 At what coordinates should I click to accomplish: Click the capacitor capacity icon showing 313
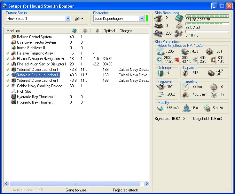pyautogui.click(x=185, y=73)
